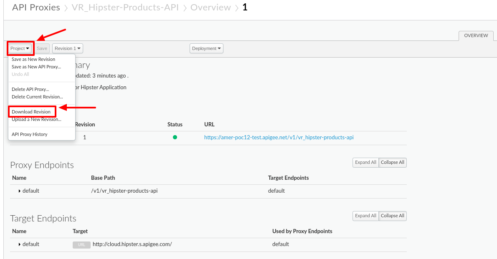Open API Proxy History
Viewport: 497px width, 259px height.
click(30, 134)
